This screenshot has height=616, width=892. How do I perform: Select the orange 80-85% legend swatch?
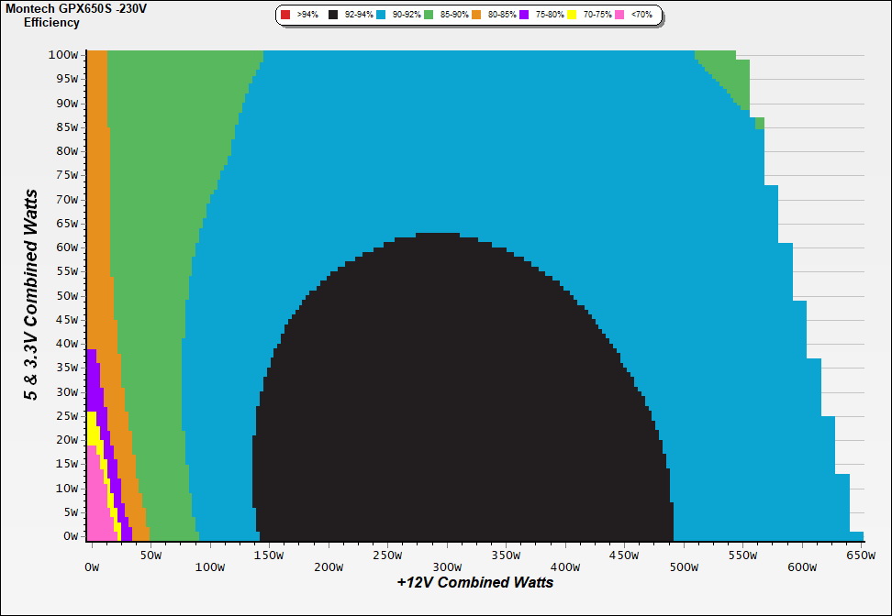476,16
